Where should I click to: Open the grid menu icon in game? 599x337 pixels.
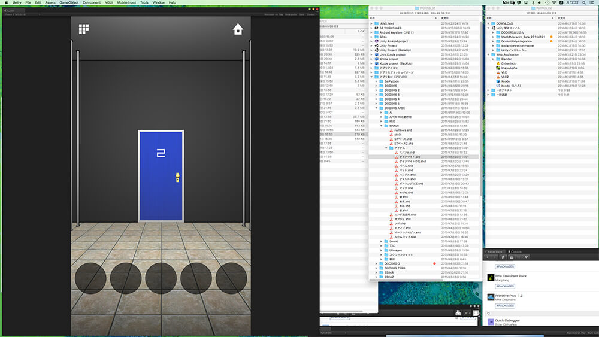coord(84,29)
